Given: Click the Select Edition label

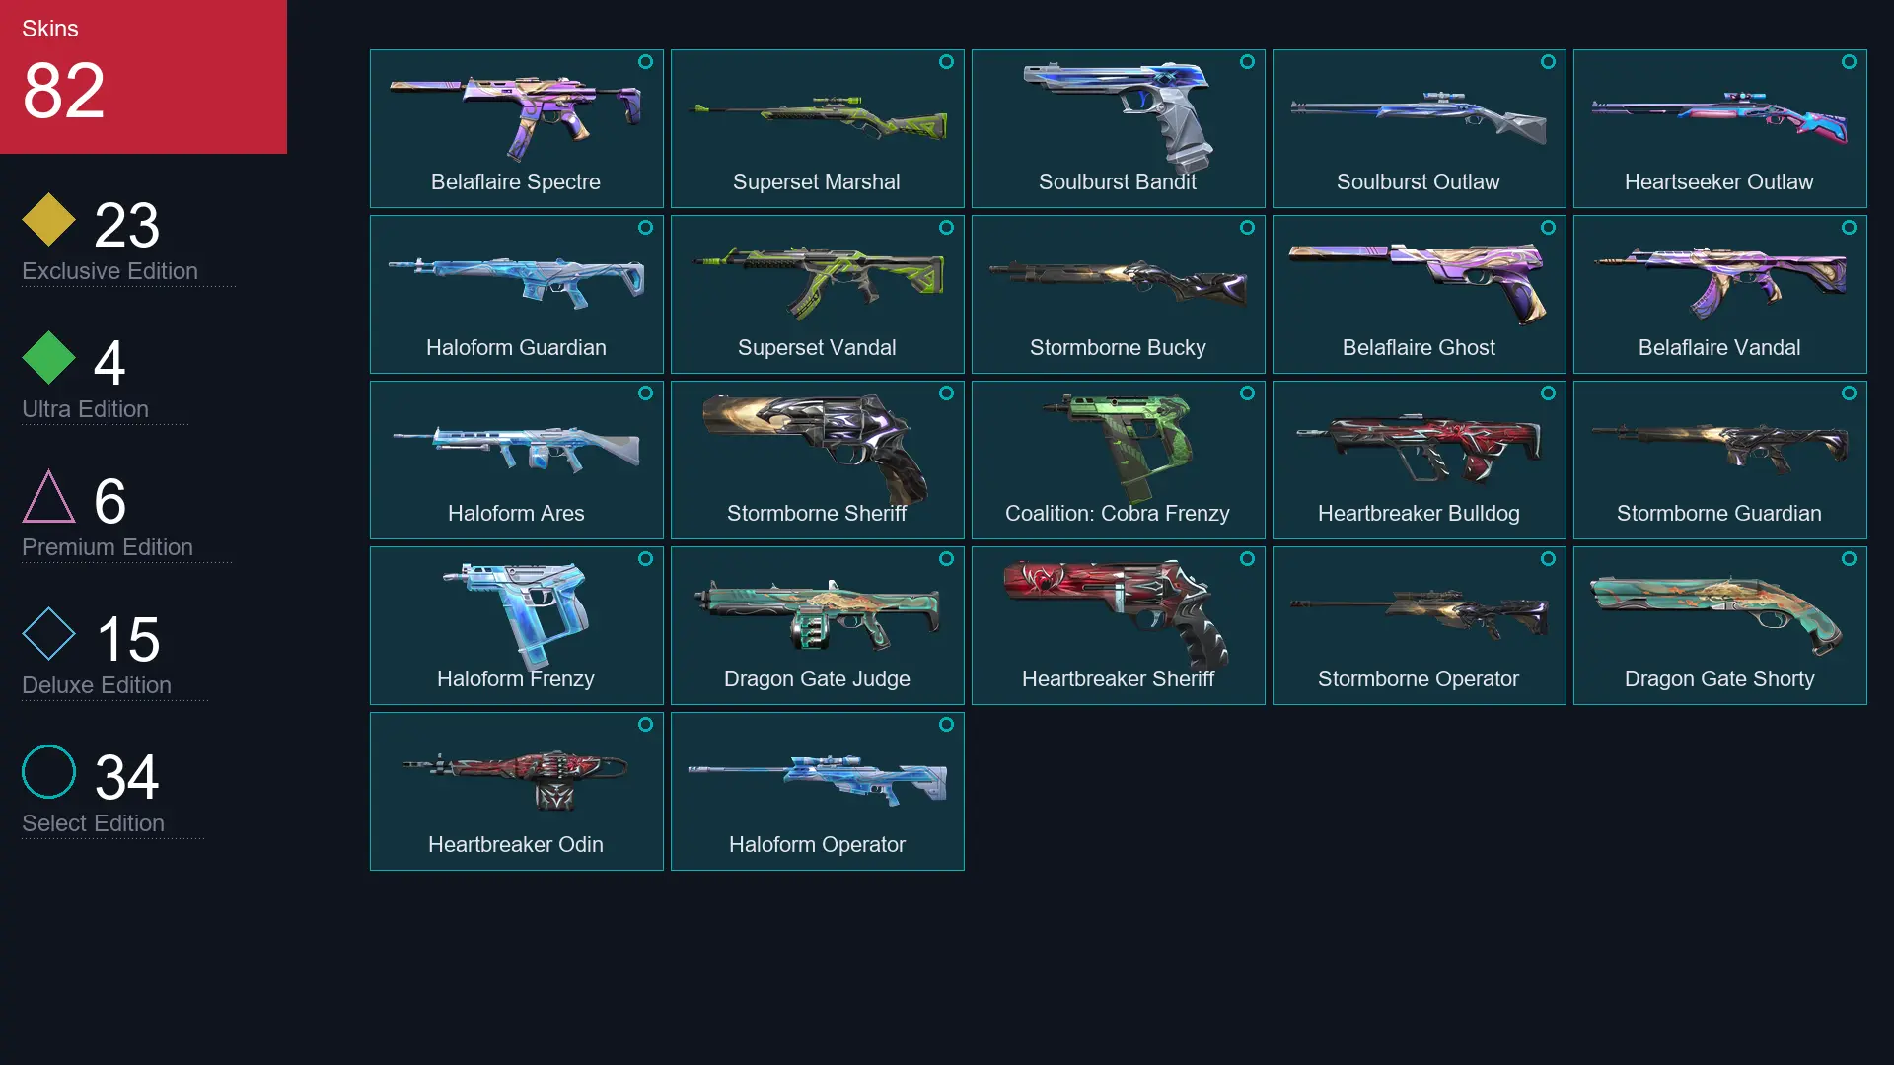Looking at the screenshot, I should [93, 822].
